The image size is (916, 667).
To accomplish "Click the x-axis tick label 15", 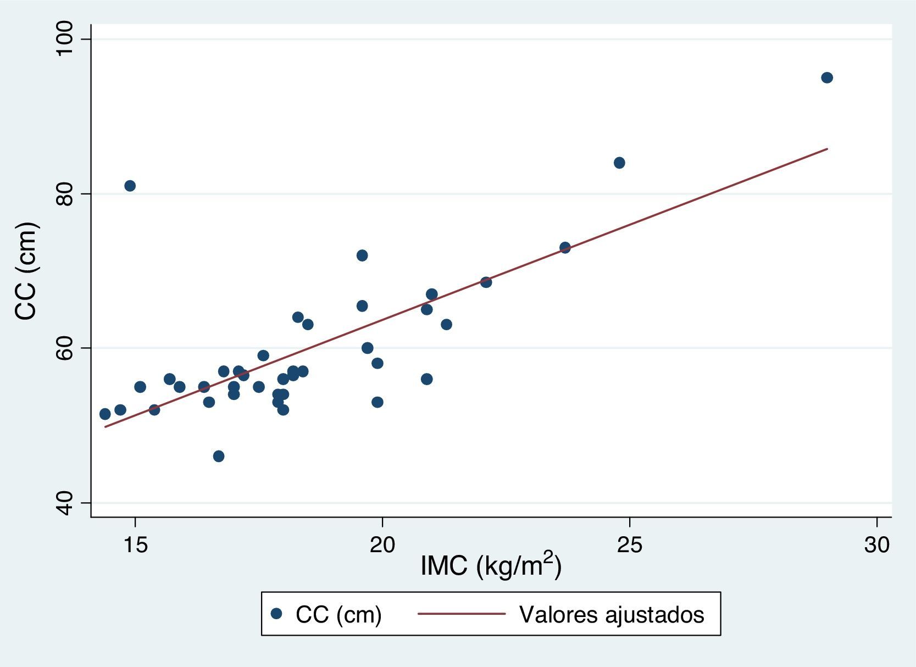I will point(135,544).
